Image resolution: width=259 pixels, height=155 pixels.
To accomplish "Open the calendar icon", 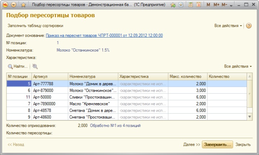I will (x=199, y=5).
